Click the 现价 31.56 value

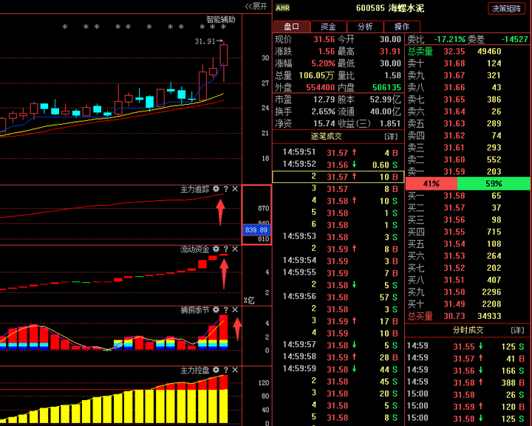point(324,39)
